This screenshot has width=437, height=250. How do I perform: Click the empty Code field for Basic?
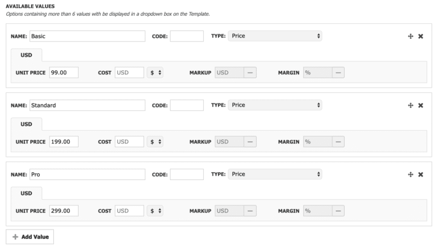(186, 36)
